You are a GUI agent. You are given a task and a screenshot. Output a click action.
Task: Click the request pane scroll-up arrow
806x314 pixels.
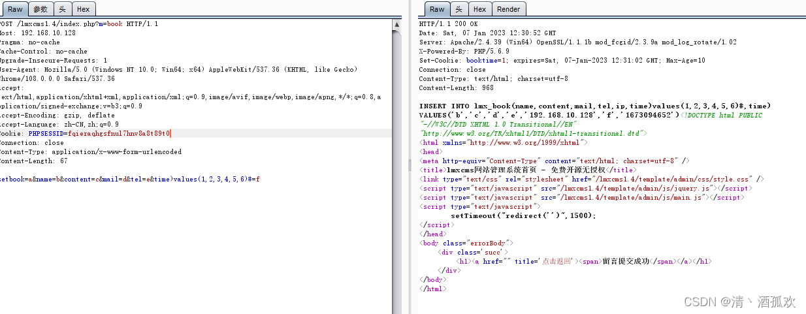click(x=396, y=24)
